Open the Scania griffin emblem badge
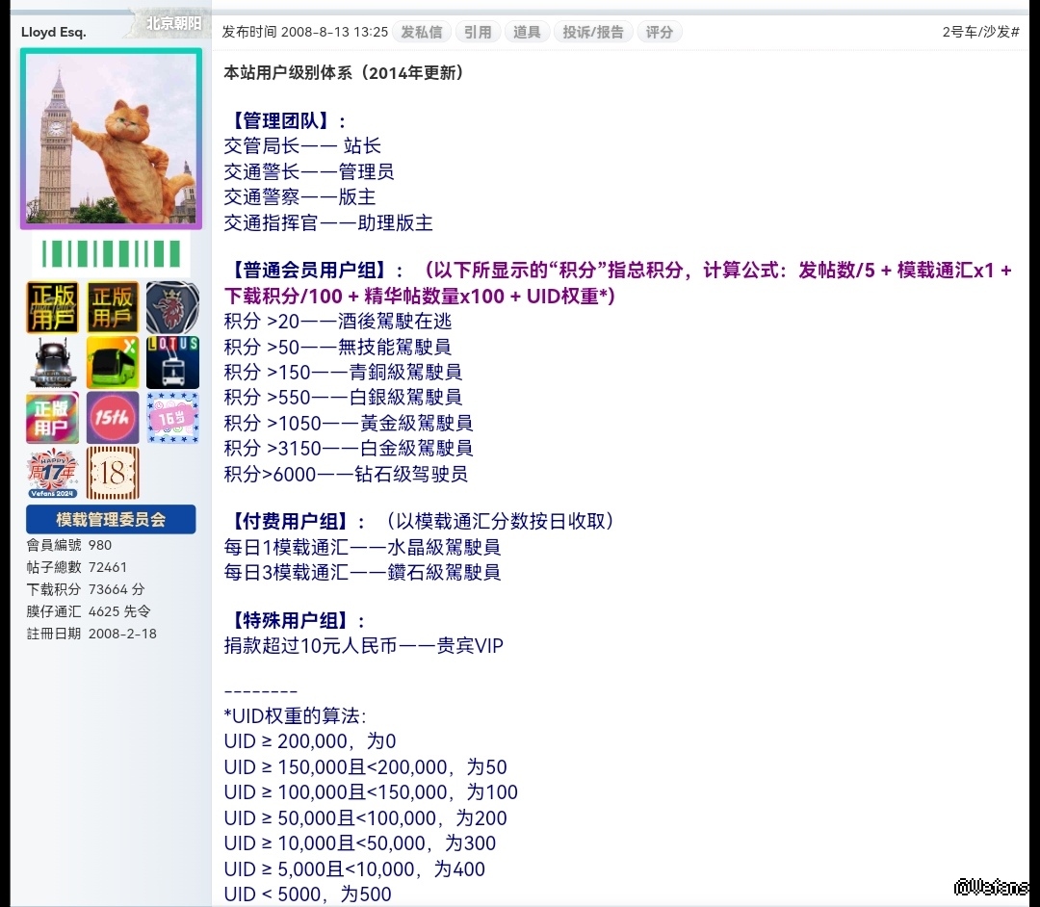 click(172, 307)
